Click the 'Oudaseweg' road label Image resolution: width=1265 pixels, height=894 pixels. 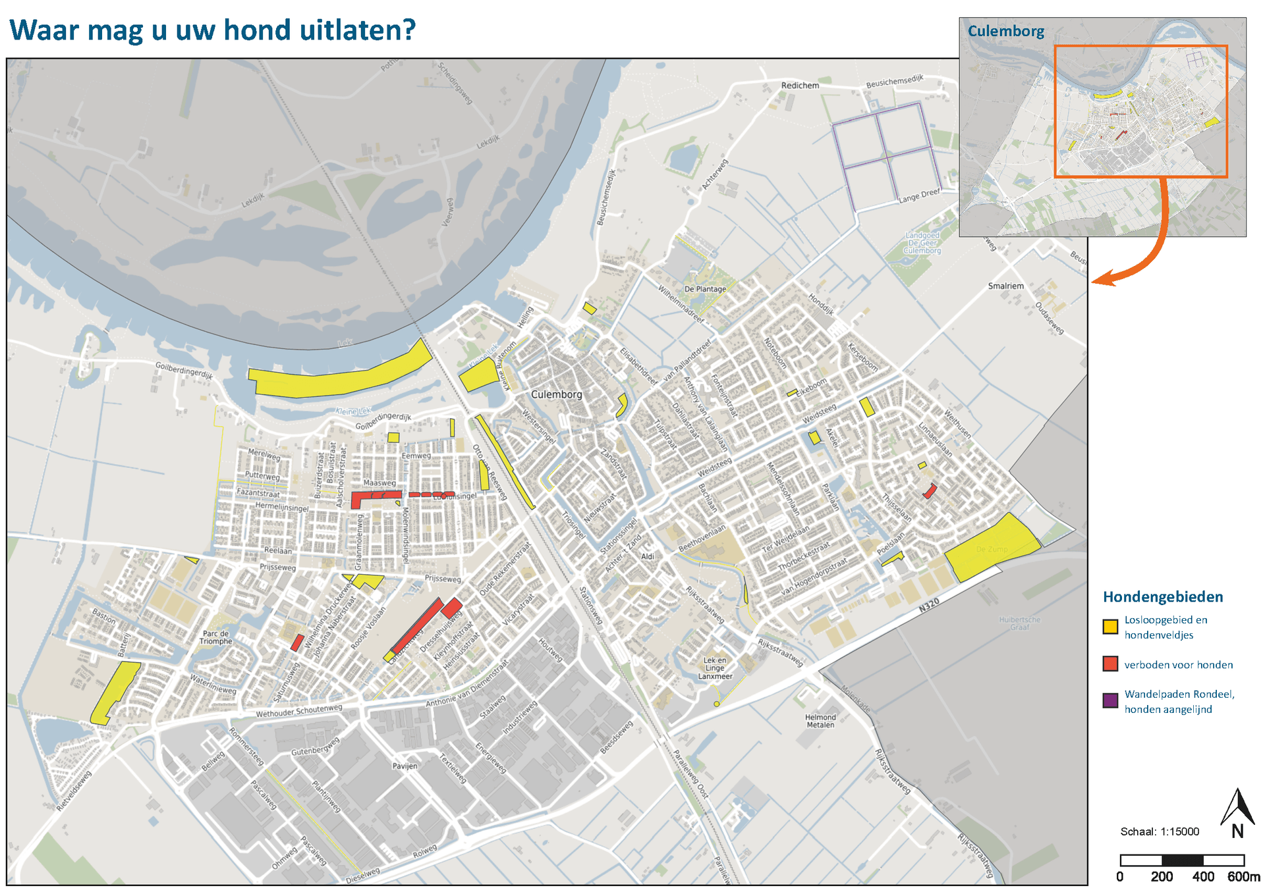click(1049, 318)
